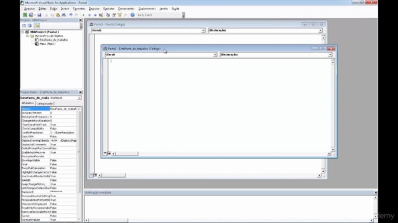The image size is (398, 223).
Task: Open the Ajuda menu
Action: (175, 9)
